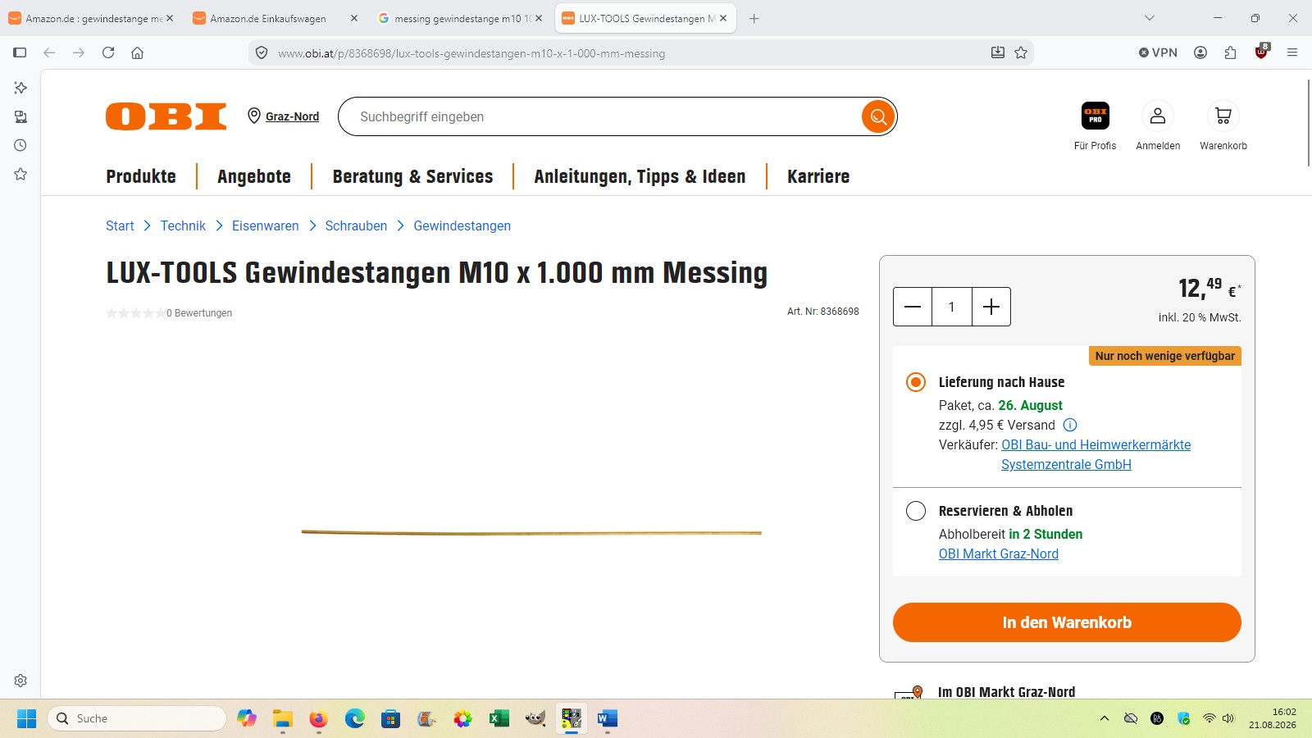
Task: Go to the 'Start' breadcrumb
Action: point(120,225)
